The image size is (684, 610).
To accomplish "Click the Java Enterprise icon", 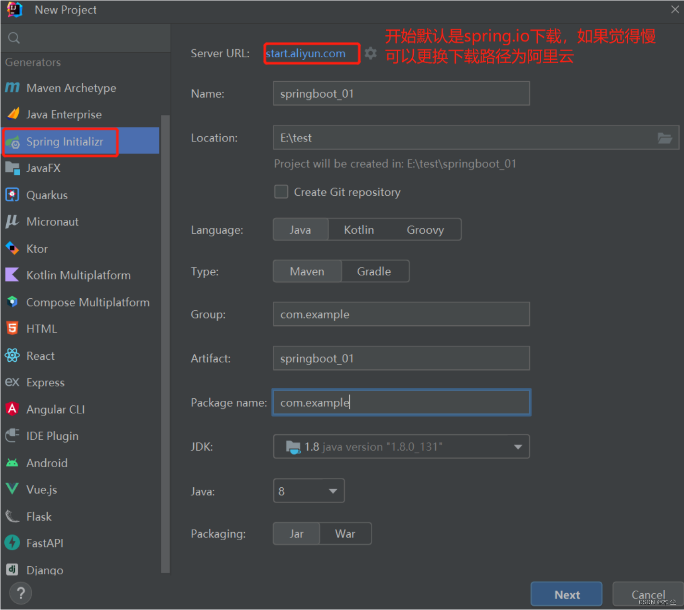I will (13, 114).
